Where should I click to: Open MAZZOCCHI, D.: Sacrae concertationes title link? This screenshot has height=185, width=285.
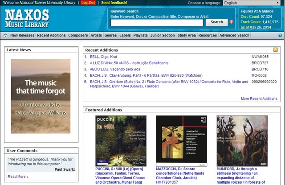[x=180, y=173]
